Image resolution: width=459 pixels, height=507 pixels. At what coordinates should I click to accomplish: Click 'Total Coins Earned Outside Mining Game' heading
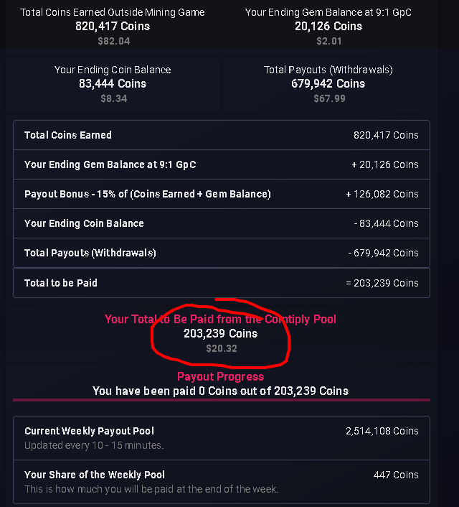point(112,12)
